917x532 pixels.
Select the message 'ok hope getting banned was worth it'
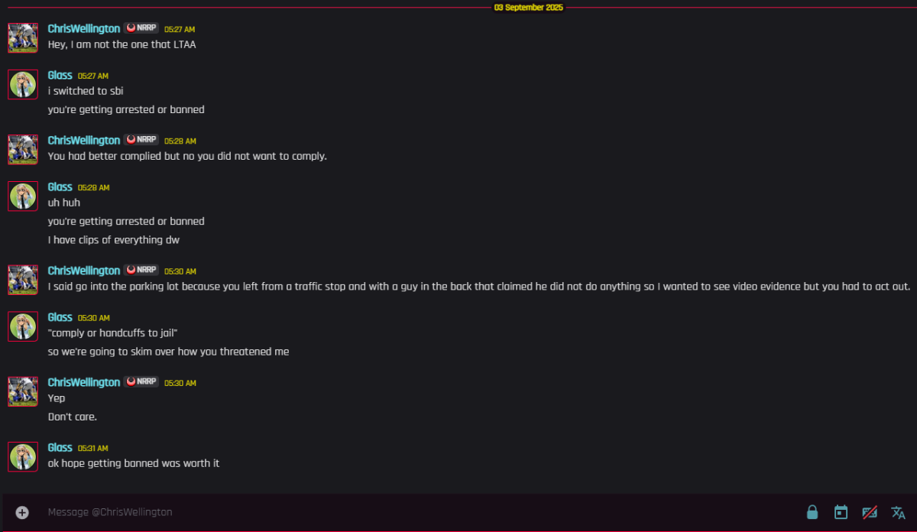(x=134, y=463)
